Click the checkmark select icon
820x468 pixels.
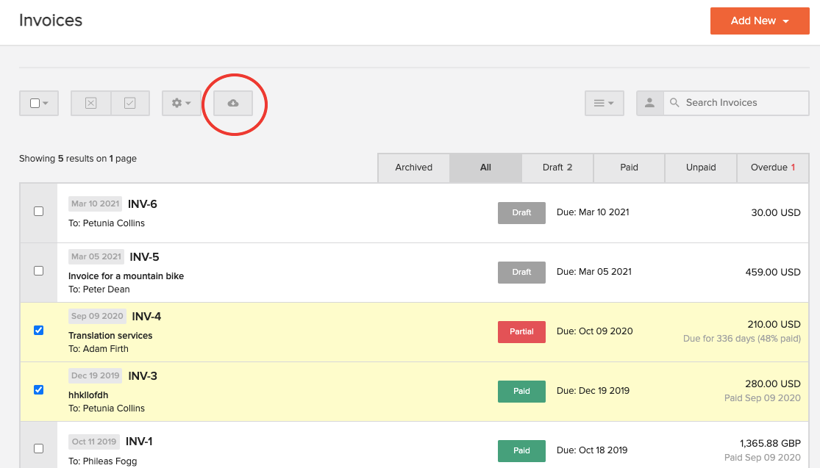tap(130, 103)
